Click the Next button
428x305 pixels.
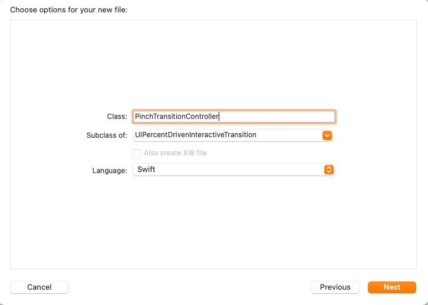[x=392, y=287]
